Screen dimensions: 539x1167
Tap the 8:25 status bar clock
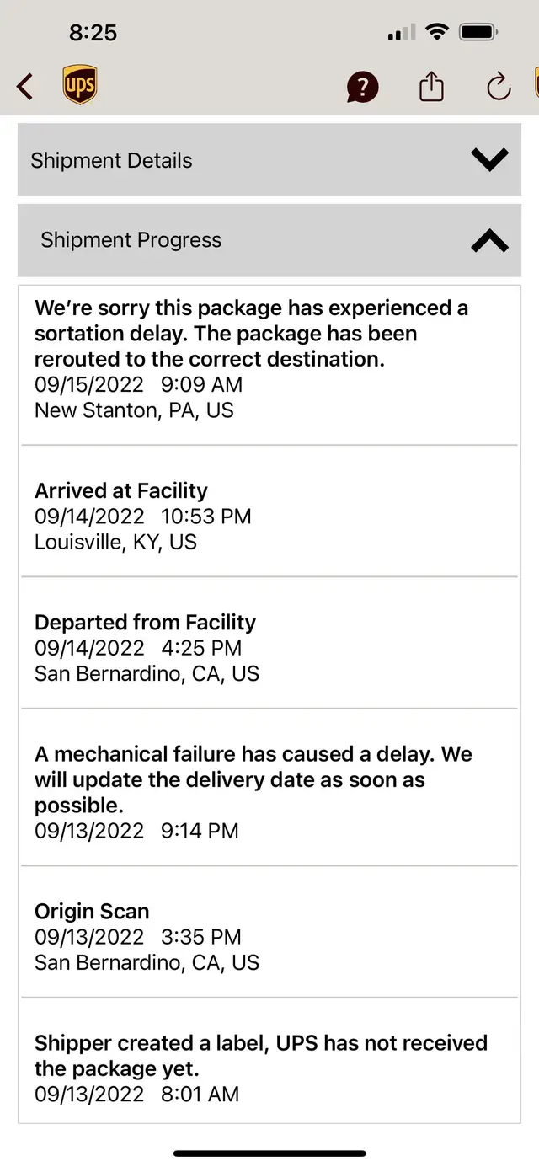(93, 33)
